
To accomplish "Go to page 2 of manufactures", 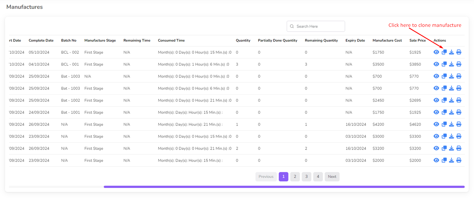I will (295, 177).
